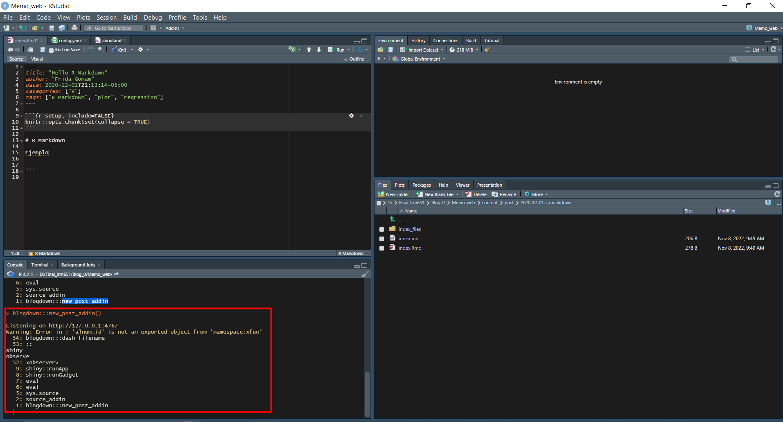The height and width of the screenshot is (422, 783).
Task: Click the Create a project icon
Action: 23,28
